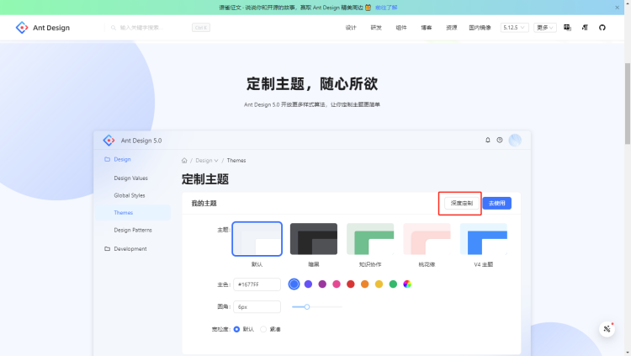Pick the pink primary color swatch
The image size is (631, 356).
[x=337, y=284]
